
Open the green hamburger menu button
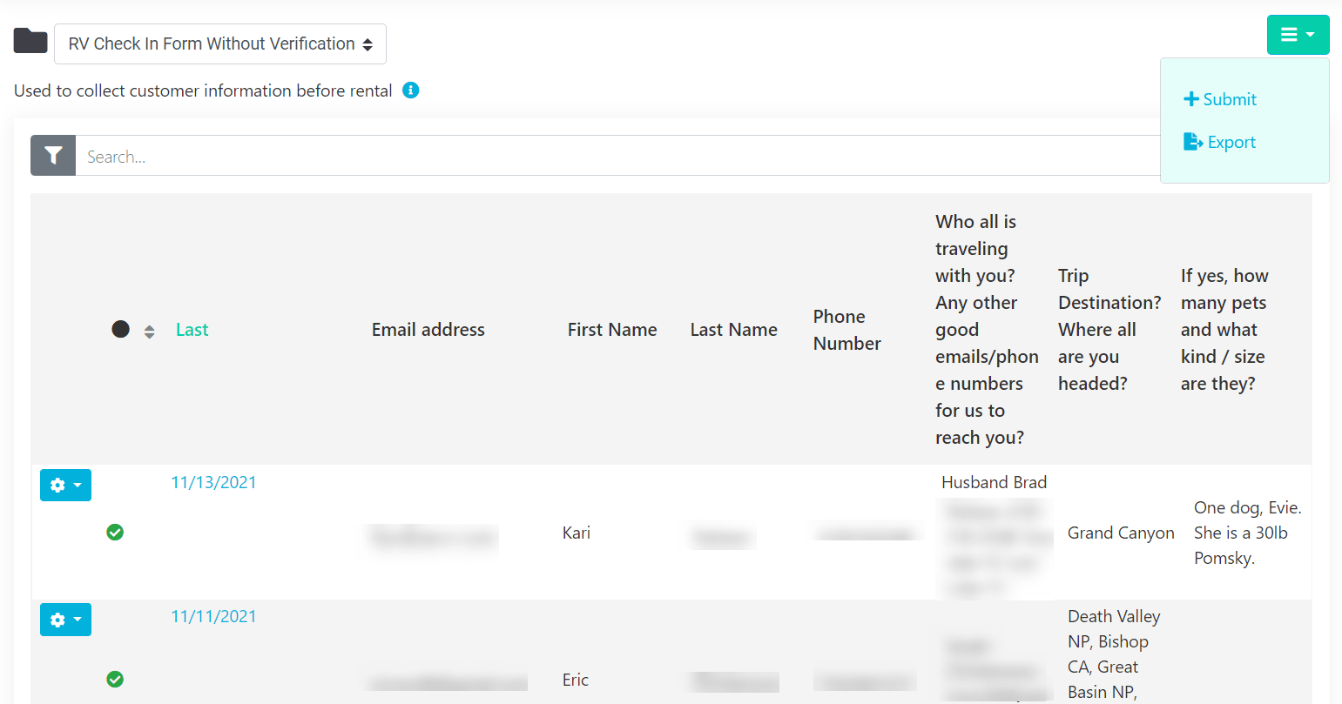(x=1297, y=35)
